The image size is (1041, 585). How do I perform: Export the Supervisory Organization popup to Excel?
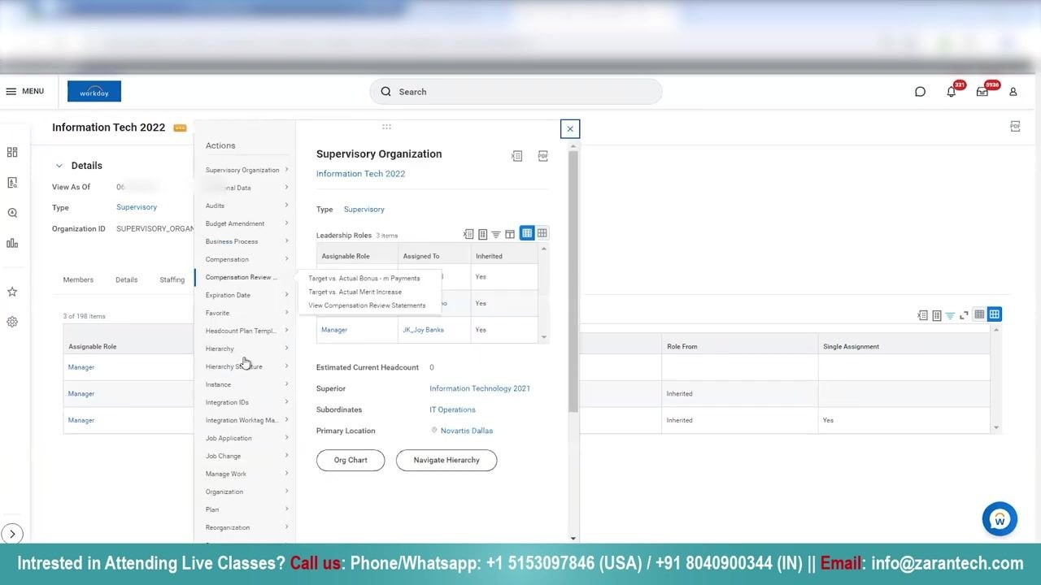pyautogui.click(x=516, y=156)
